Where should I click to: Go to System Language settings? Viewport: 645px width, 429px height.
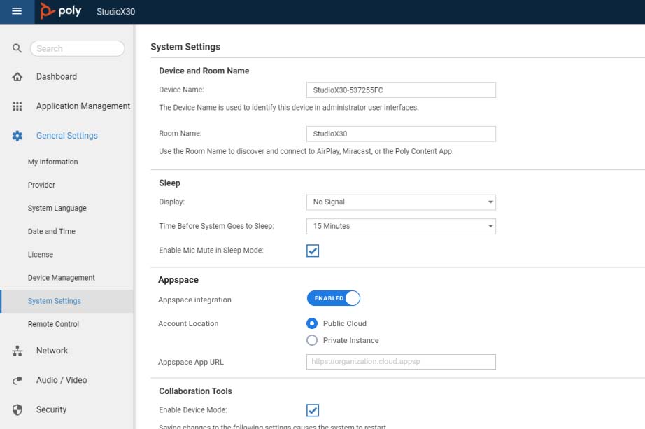tap(57, 208)
